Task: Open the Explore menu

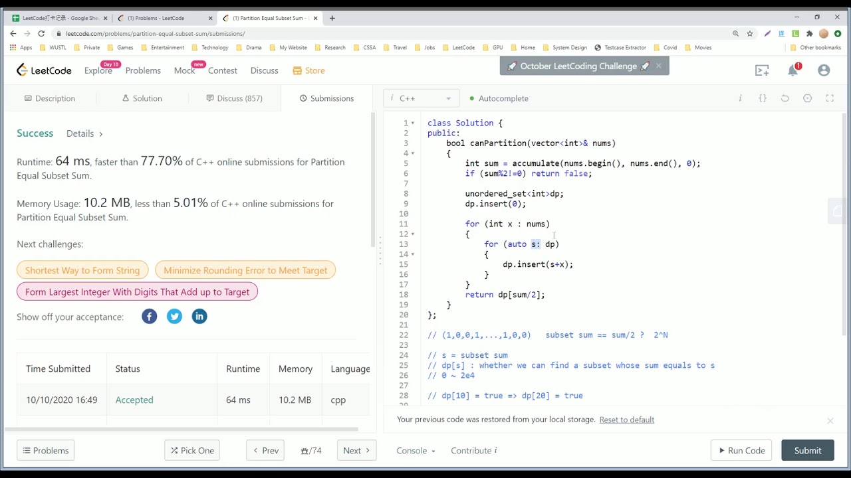Action: pyautogui.click(x=98, y=70)
